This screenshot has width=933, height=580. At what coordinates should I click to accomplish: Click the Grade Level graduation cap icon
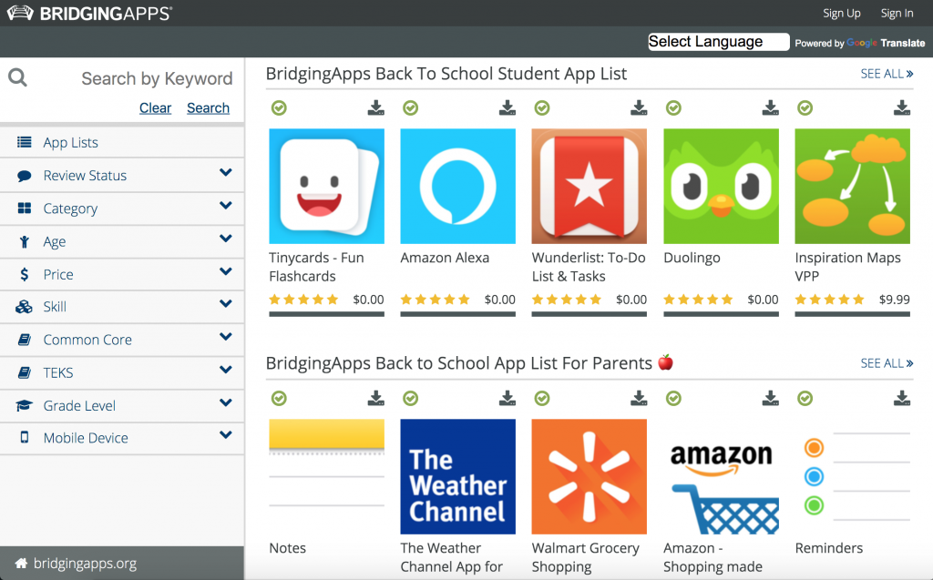click(x=25, y=406)
